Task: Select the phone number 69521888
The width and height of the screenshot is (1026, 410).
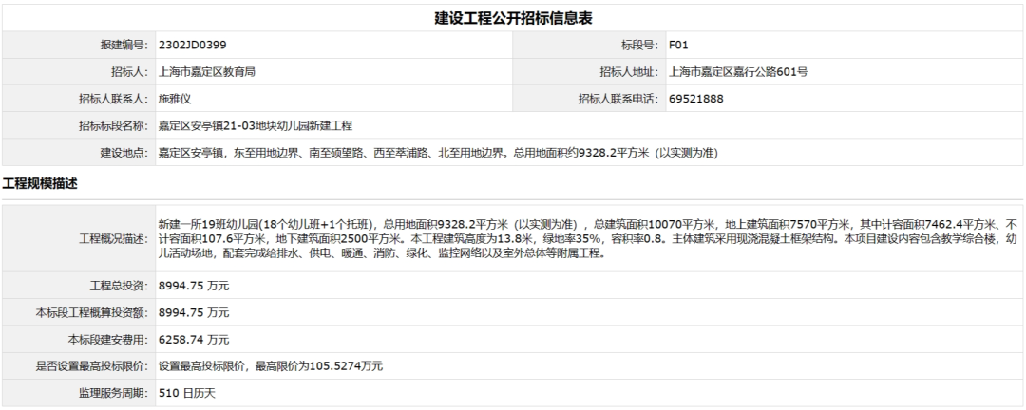Action: 696,99
